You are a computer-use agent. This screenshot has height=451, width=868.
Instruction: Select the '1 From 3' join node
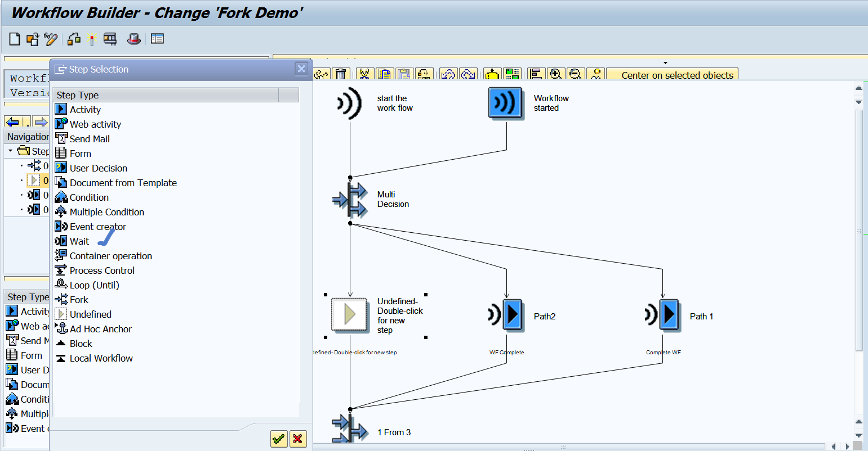click(x=350, y=429)
